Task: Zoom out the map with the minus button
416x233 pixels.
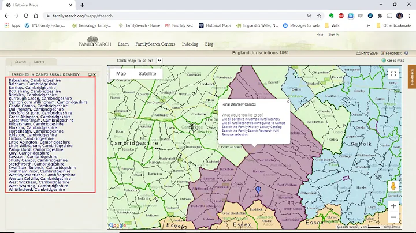Action: tap(393, 217)
